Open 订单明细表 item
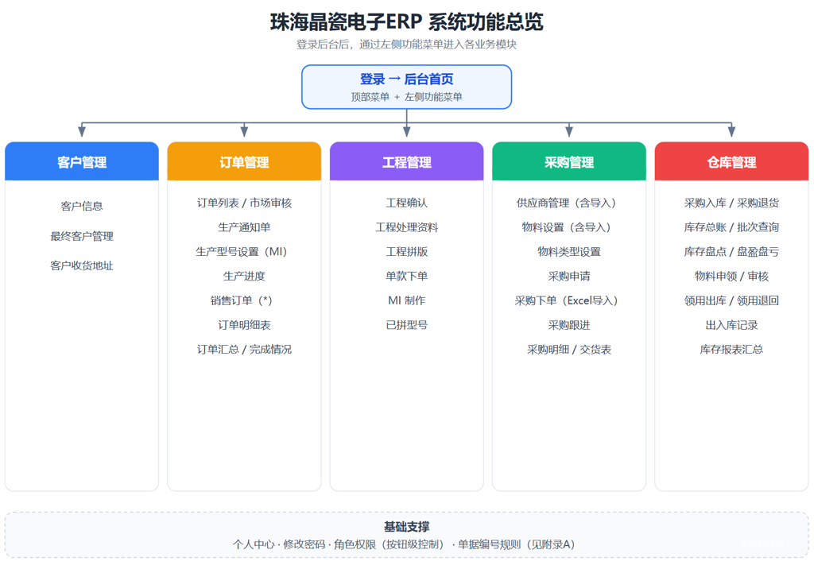 244,325
